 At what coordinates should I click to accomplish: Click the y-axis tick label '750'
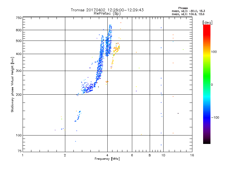click(19, 18)
